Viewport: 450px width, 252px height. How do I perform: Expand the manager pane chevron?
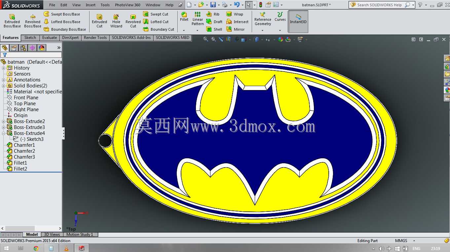tap(59, 48)
